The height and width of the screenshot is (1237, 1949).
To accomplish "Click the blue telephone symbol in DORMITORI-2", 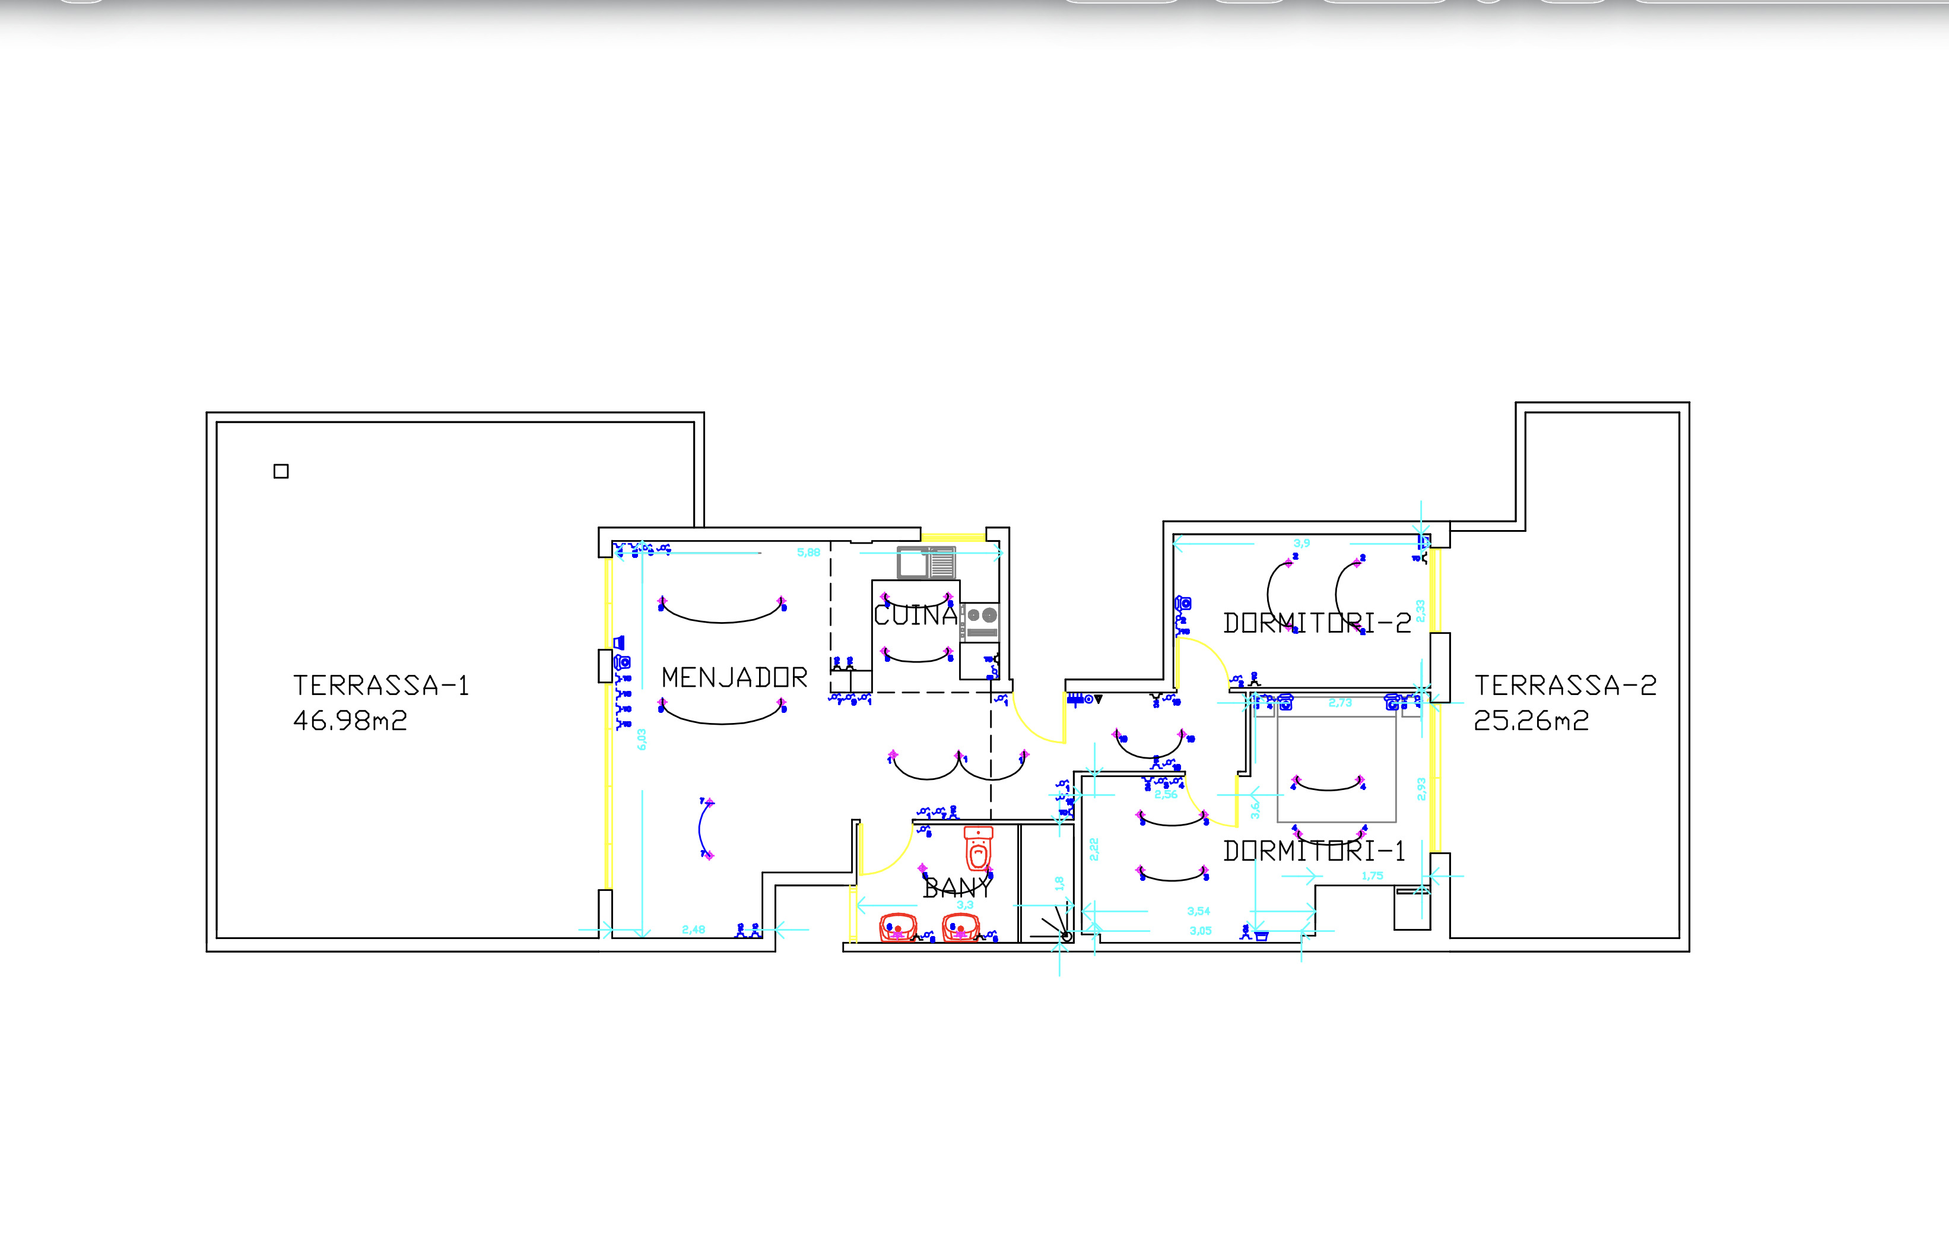I will tap(1183, 603).
